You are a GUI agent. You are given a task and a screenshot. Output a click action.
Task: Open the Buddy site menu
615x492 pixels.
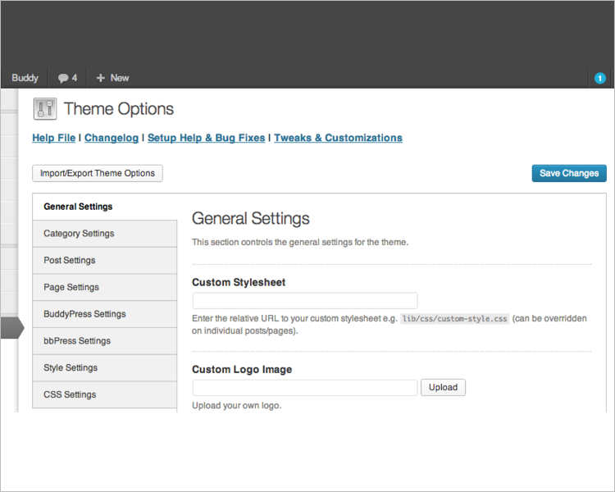click(25, 78)
